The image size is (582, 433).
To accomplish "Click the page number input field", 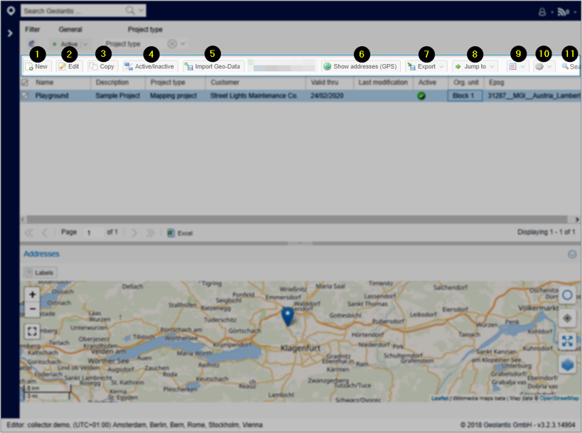I will 93,232.
